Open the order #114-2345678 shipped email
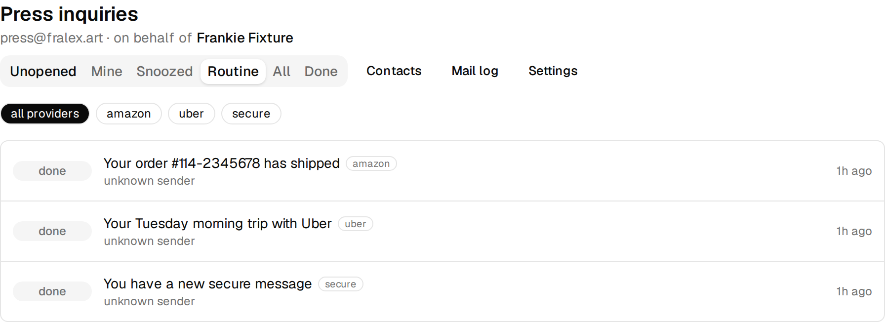 pyautogui.click(x=222, y=163)
